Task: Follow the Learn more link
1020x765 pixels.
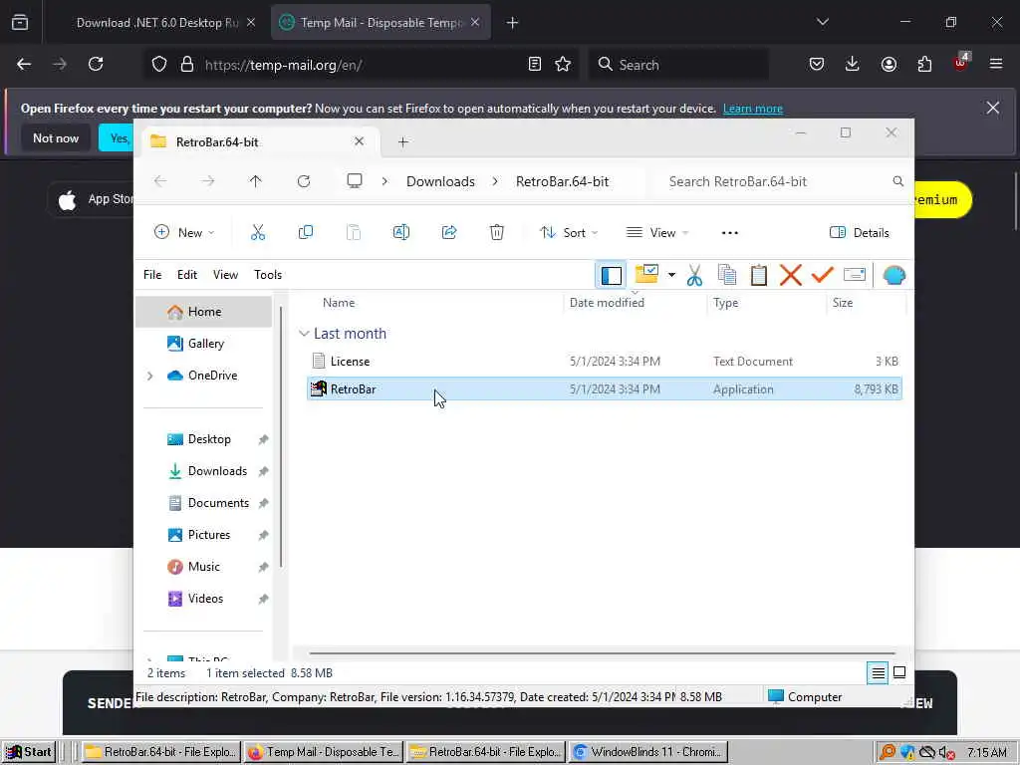Action: (753, 109)
